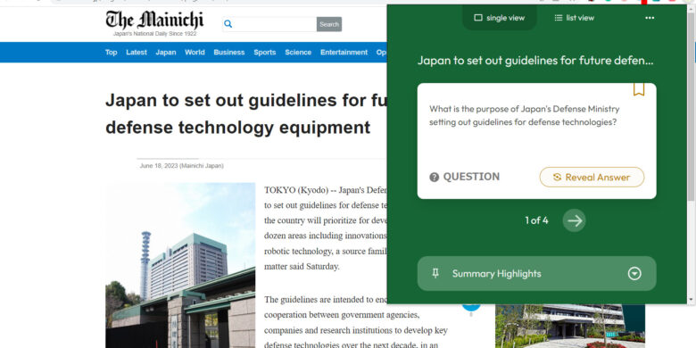This screenshot has width=696, height=348.
Task: Open the World nav section
Action: click(195, 53)
